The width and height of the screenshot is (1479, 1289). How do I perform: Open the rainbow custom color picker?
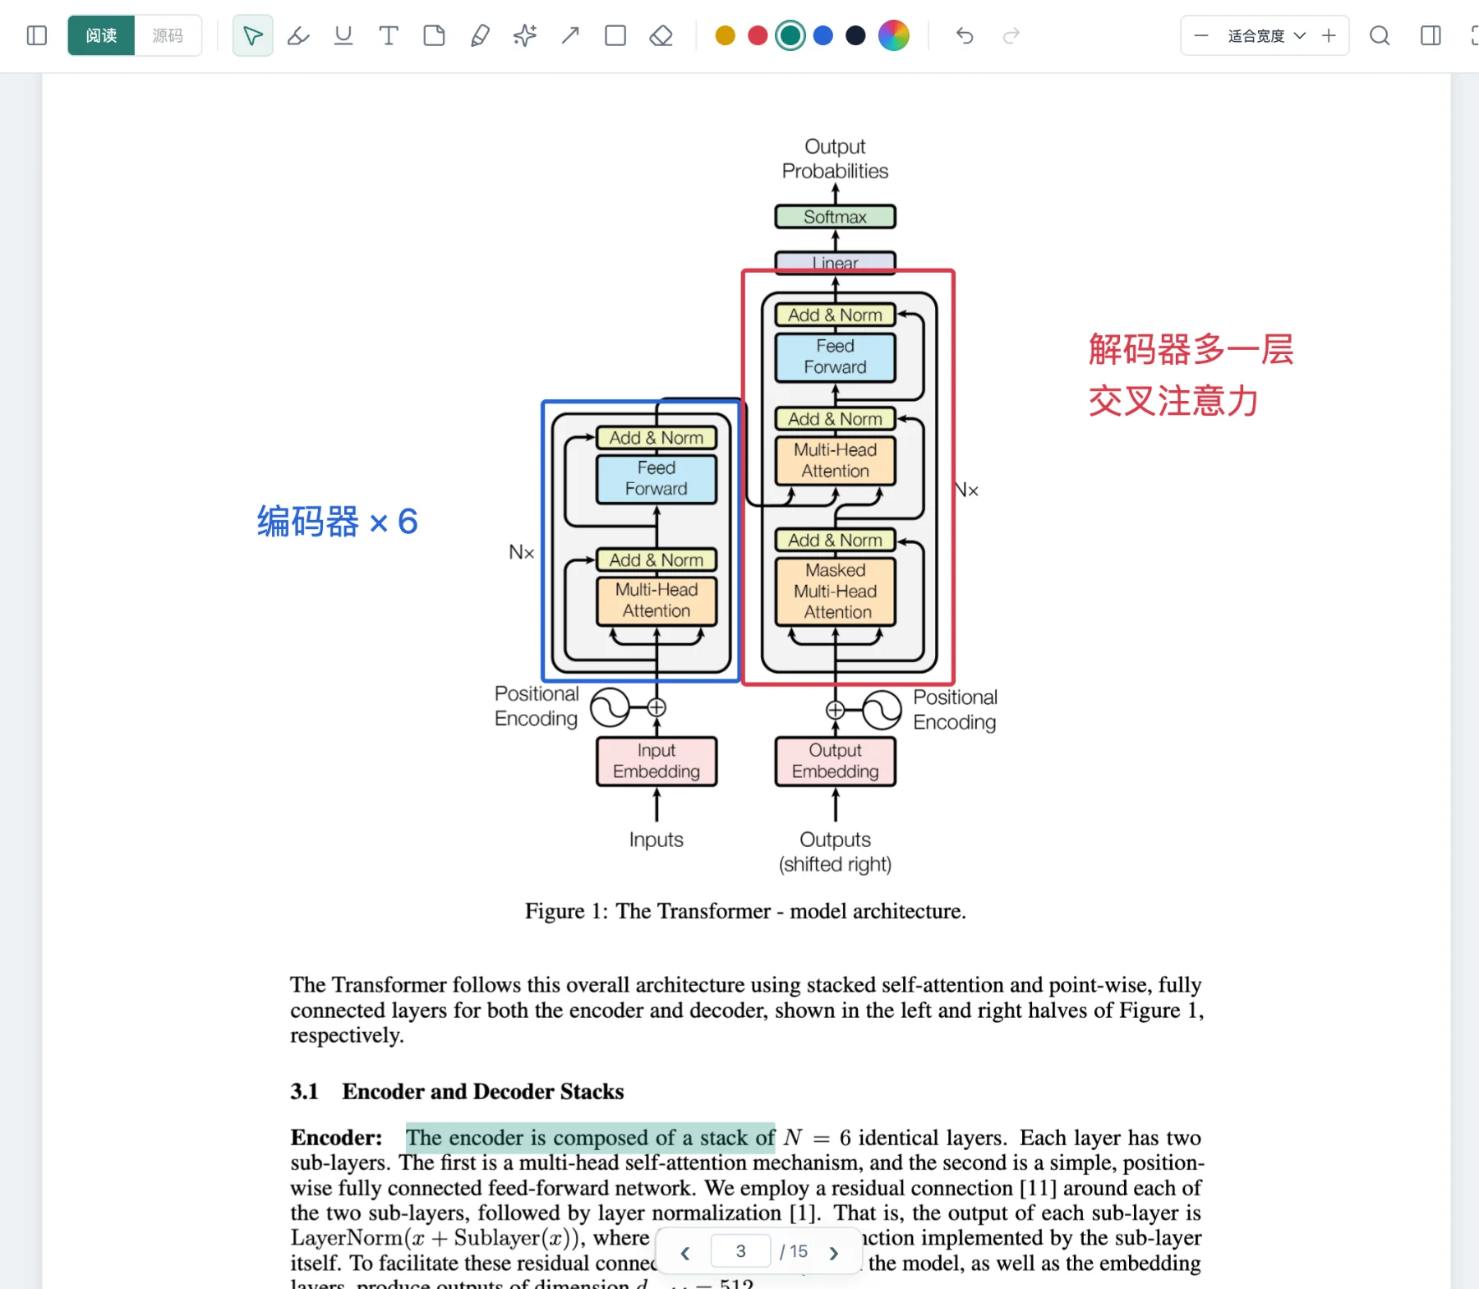894,35
